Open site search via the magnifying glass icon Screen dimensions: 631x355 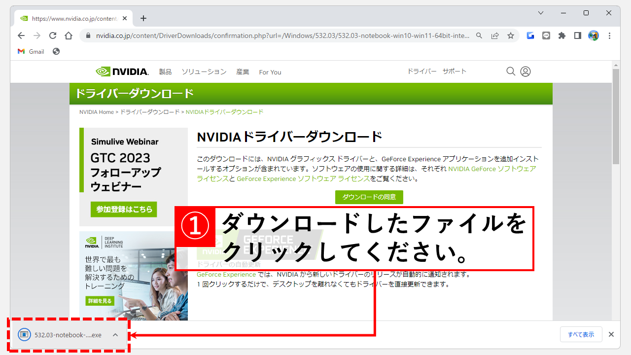[511, 71]
